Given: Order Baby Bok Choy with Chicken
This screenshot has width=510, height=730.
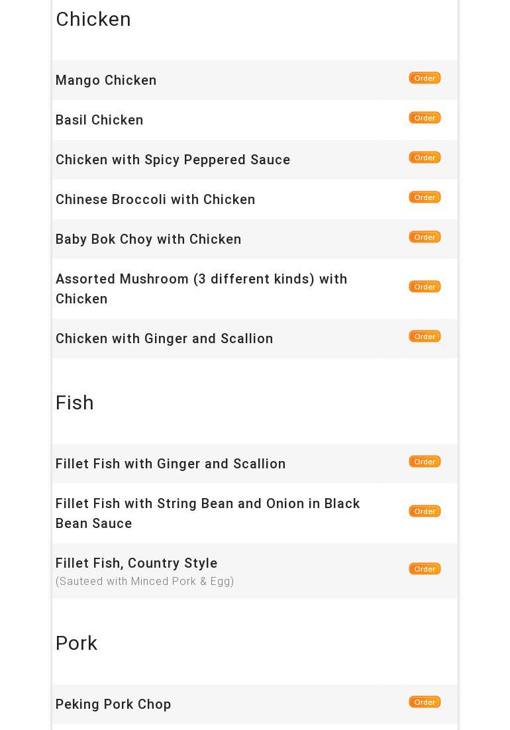Looking at the screenshot, I should coord(425,237).
